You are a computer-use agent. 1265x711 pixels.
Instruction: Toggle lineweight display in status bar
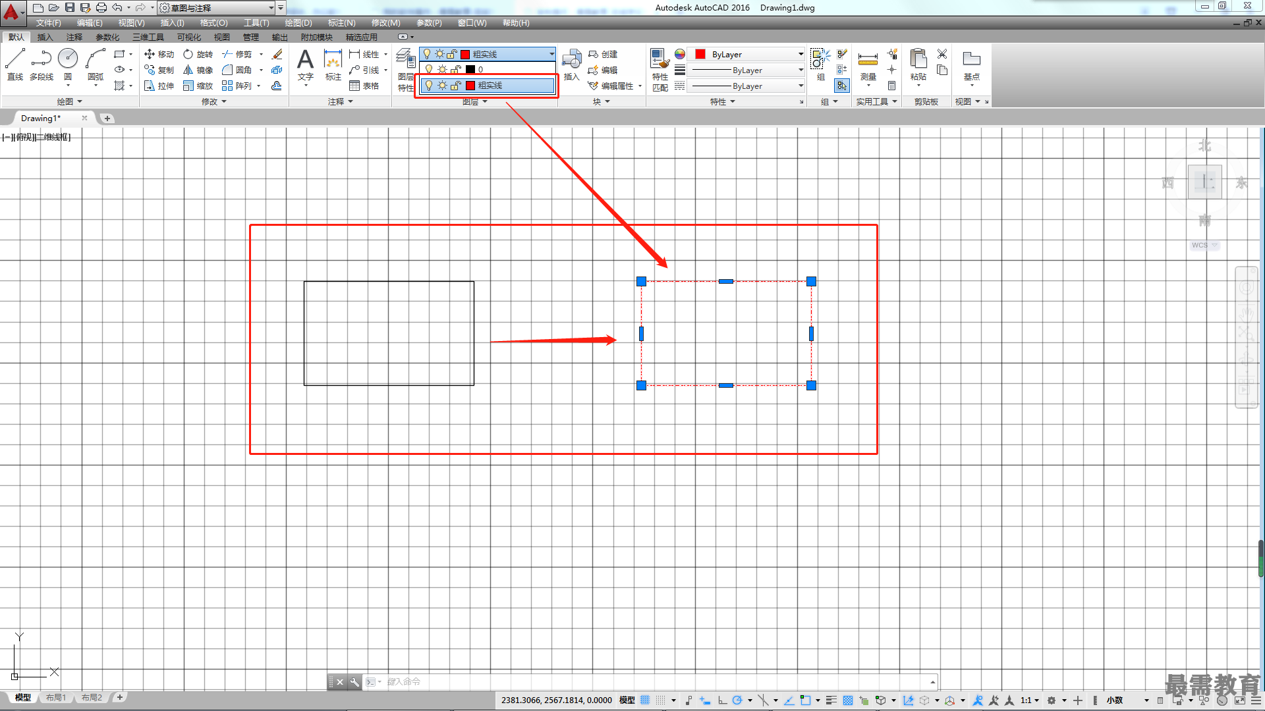pyautogui.click(x=831, y=700)
